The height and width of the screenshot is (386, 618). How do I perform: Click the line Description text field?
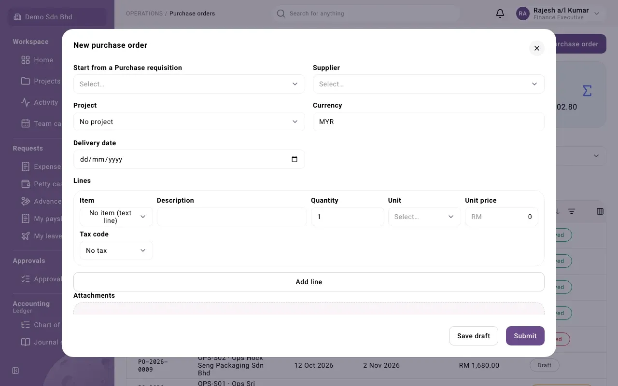coord(232,217)
